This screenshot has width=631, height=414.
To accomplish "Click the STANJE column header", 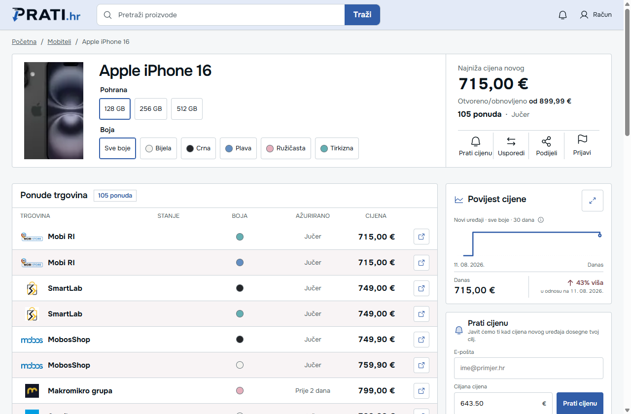I will tap(168, 216).
